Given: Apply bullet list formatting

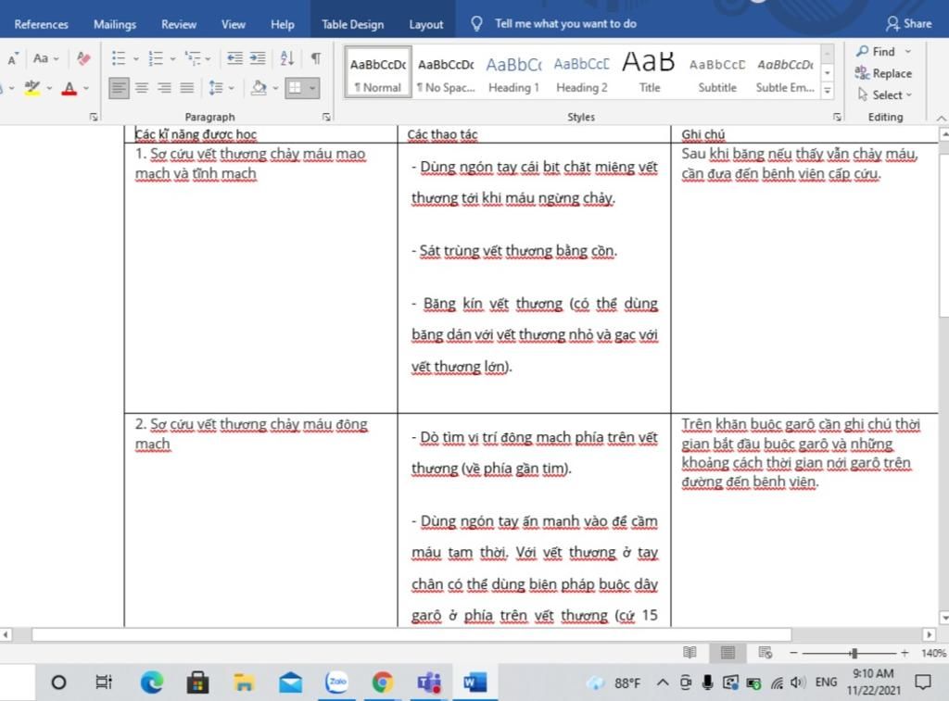Looking at the screenshot, I should click(x=119, y=58).
